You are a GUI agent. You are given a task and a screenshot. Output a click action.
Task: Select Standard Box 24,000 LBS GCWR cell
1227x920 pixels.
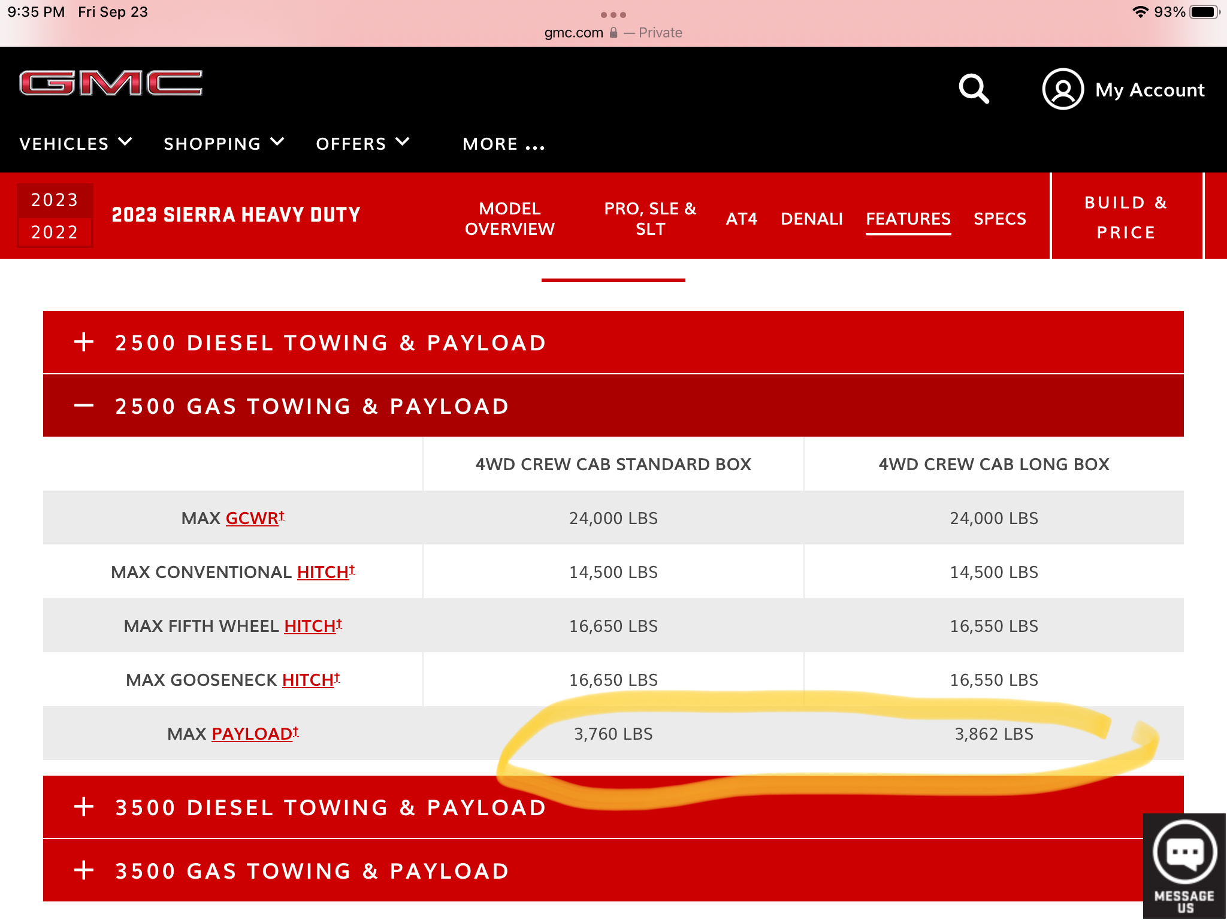[613, 518]
